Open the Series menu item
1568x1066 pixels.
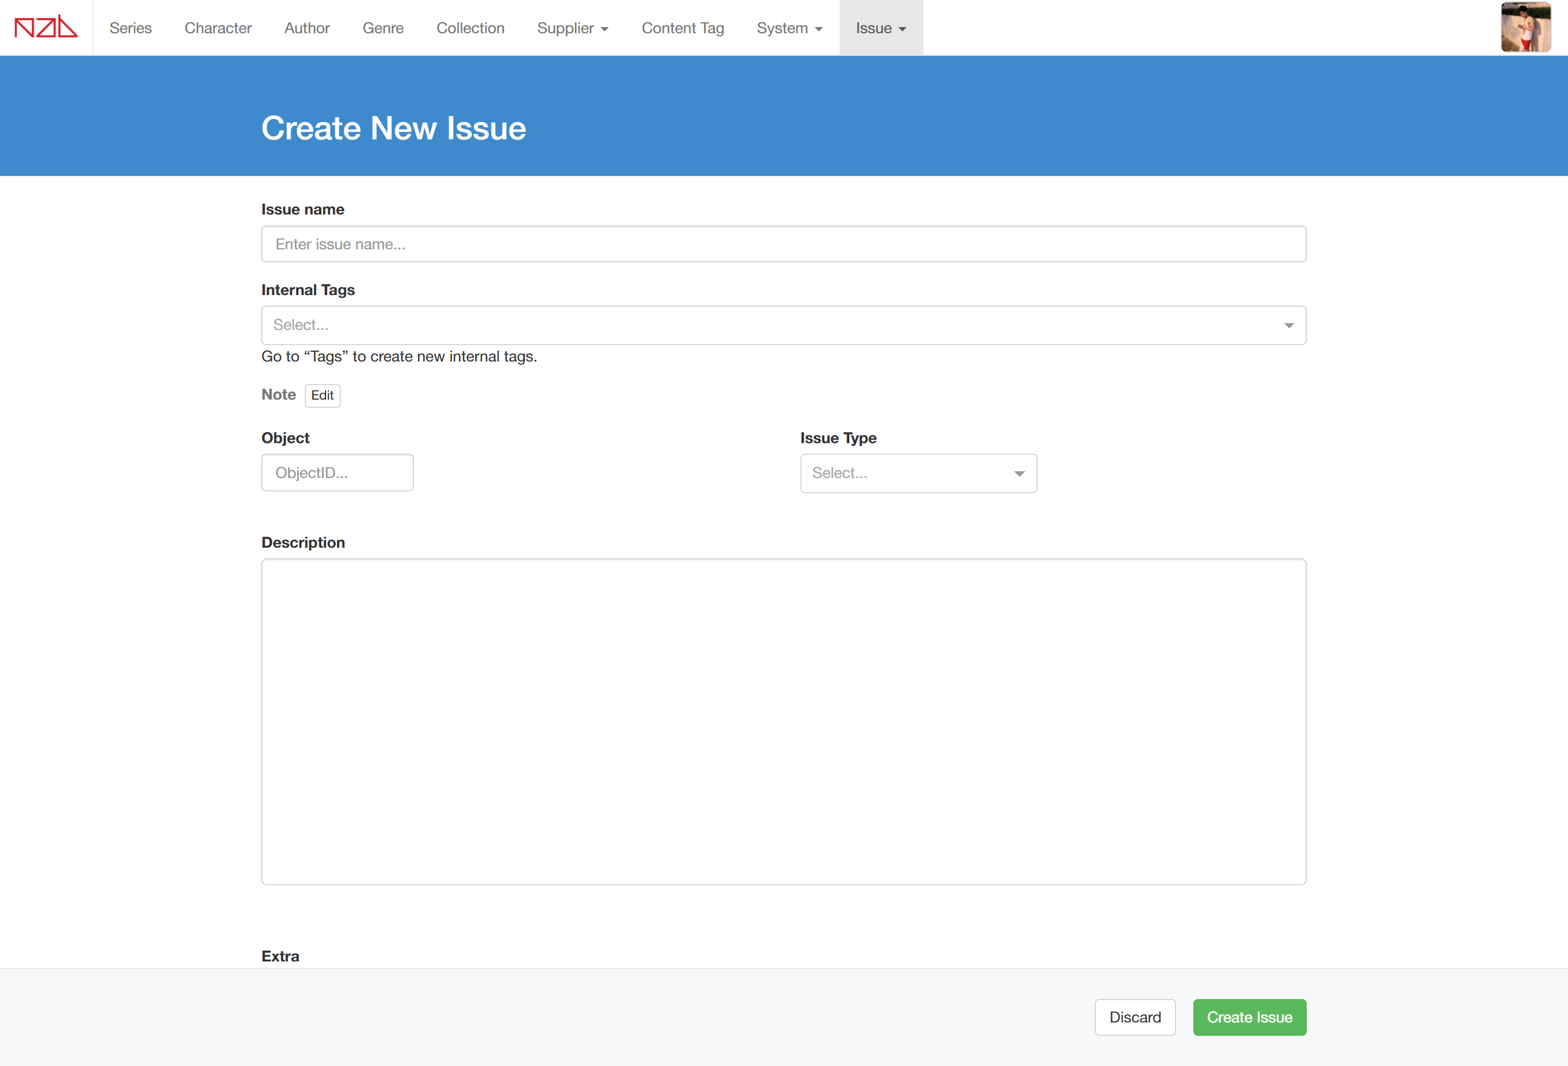point(130,28)
